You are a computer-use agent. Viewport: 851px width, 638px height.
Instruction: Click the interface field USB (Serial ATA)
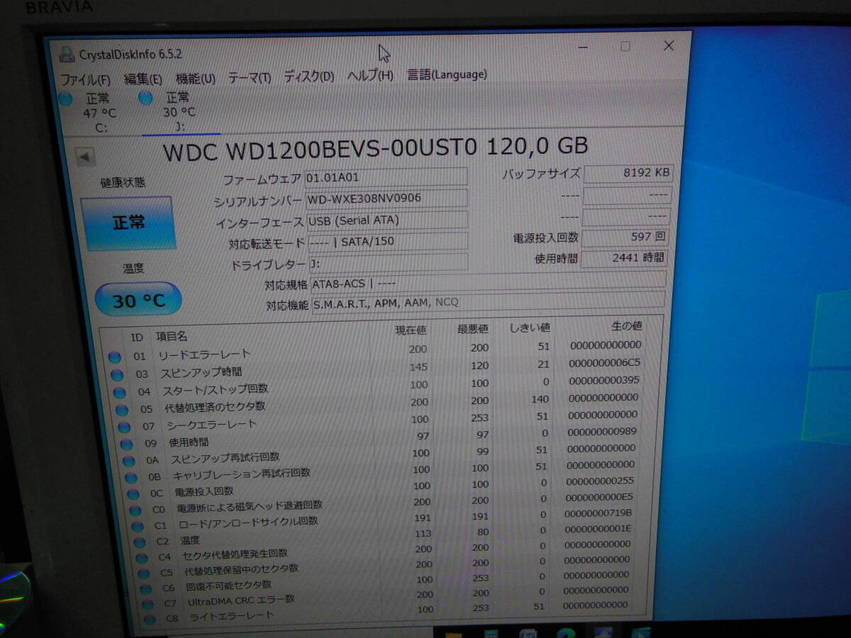(387, 220)
